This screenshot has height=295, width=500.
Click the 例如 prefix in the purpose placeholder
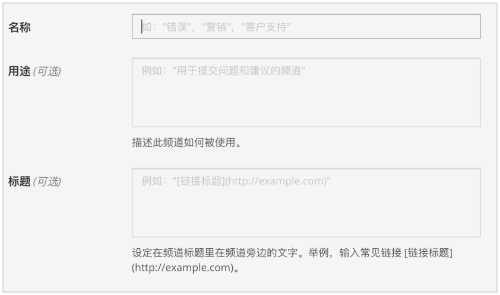click(152, 70)
